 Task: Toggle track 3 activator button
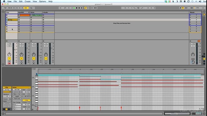[x=34, y=58]
